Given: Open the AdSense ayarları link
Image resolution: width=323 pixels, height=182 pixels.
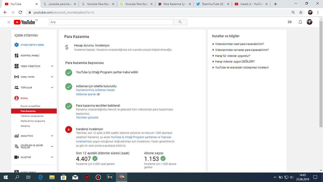Looking at the screenshot, I should (86, 94).
